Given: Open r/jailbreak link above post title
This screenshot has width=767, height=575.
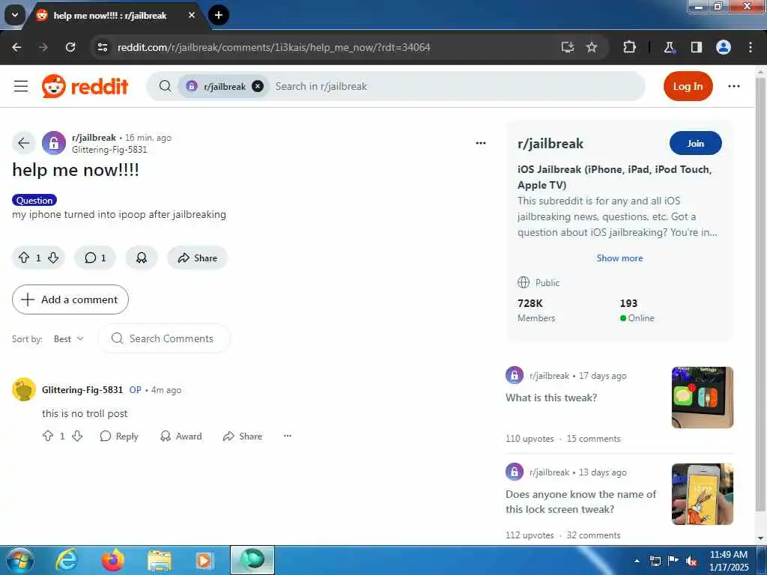Looking at the screenshot, I should click(x=94, y=138).
